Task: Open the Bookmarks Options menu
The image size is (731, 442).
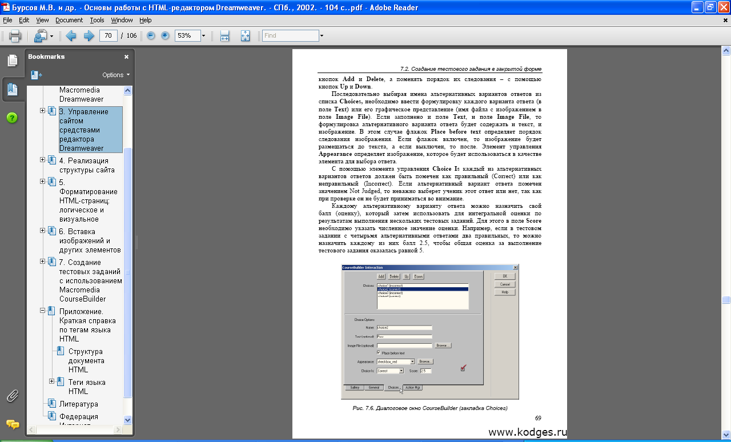Action: pyautogui.click(x=116, y=75)
